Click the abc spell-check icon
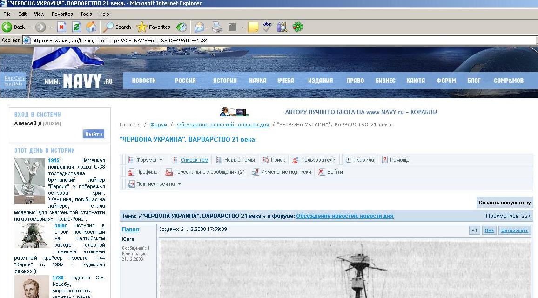Image resolution: width=538 pixels, height=298 pixels. coord(267,27)
